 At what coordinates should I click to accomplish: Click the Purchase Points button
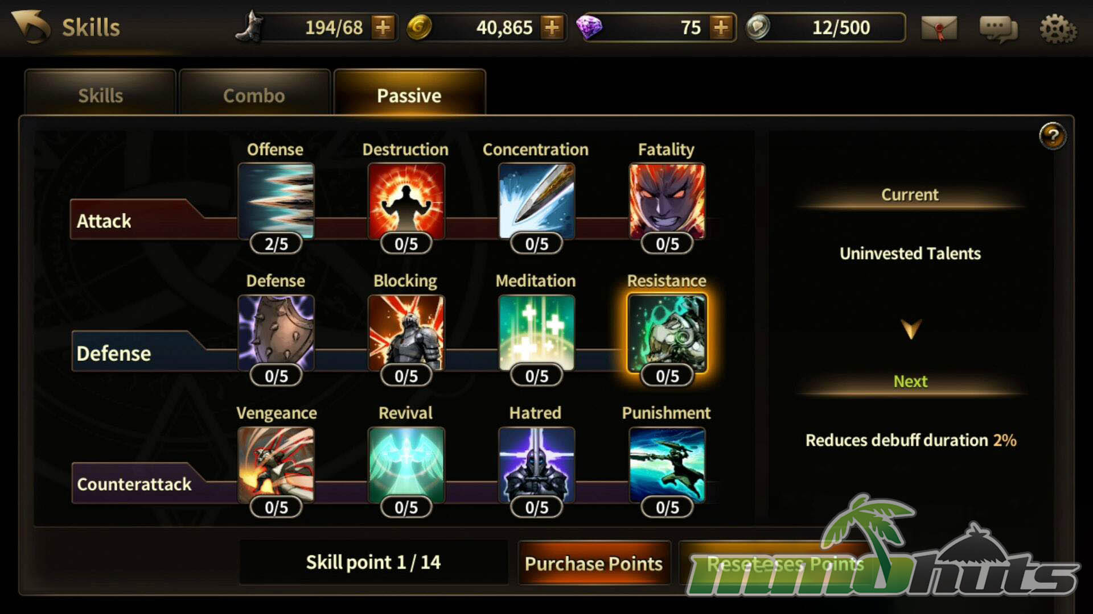(594, 563)
